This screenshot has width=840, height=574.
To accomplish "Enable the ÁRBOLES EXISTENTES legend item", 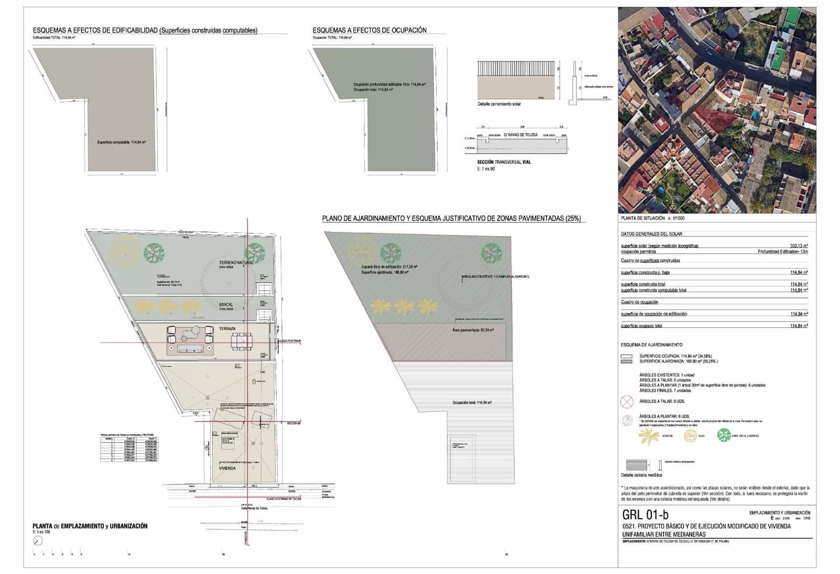I will point(666,375).
